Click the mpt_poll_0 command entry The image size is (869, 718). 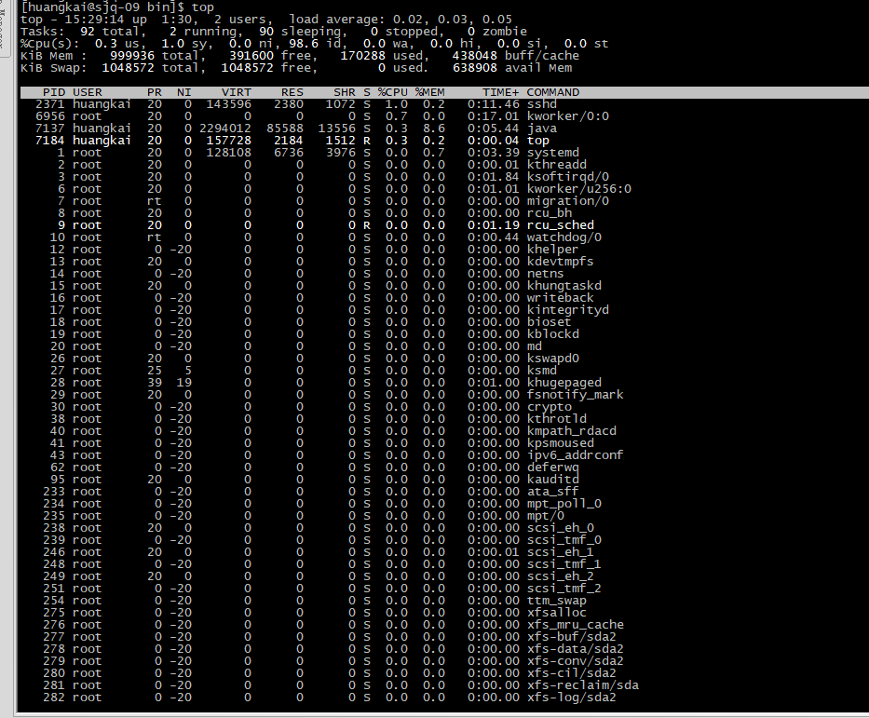[563, 506]
